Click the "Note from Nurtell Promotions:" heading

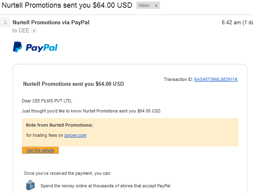pyautogui.click(x=60, y=125)
